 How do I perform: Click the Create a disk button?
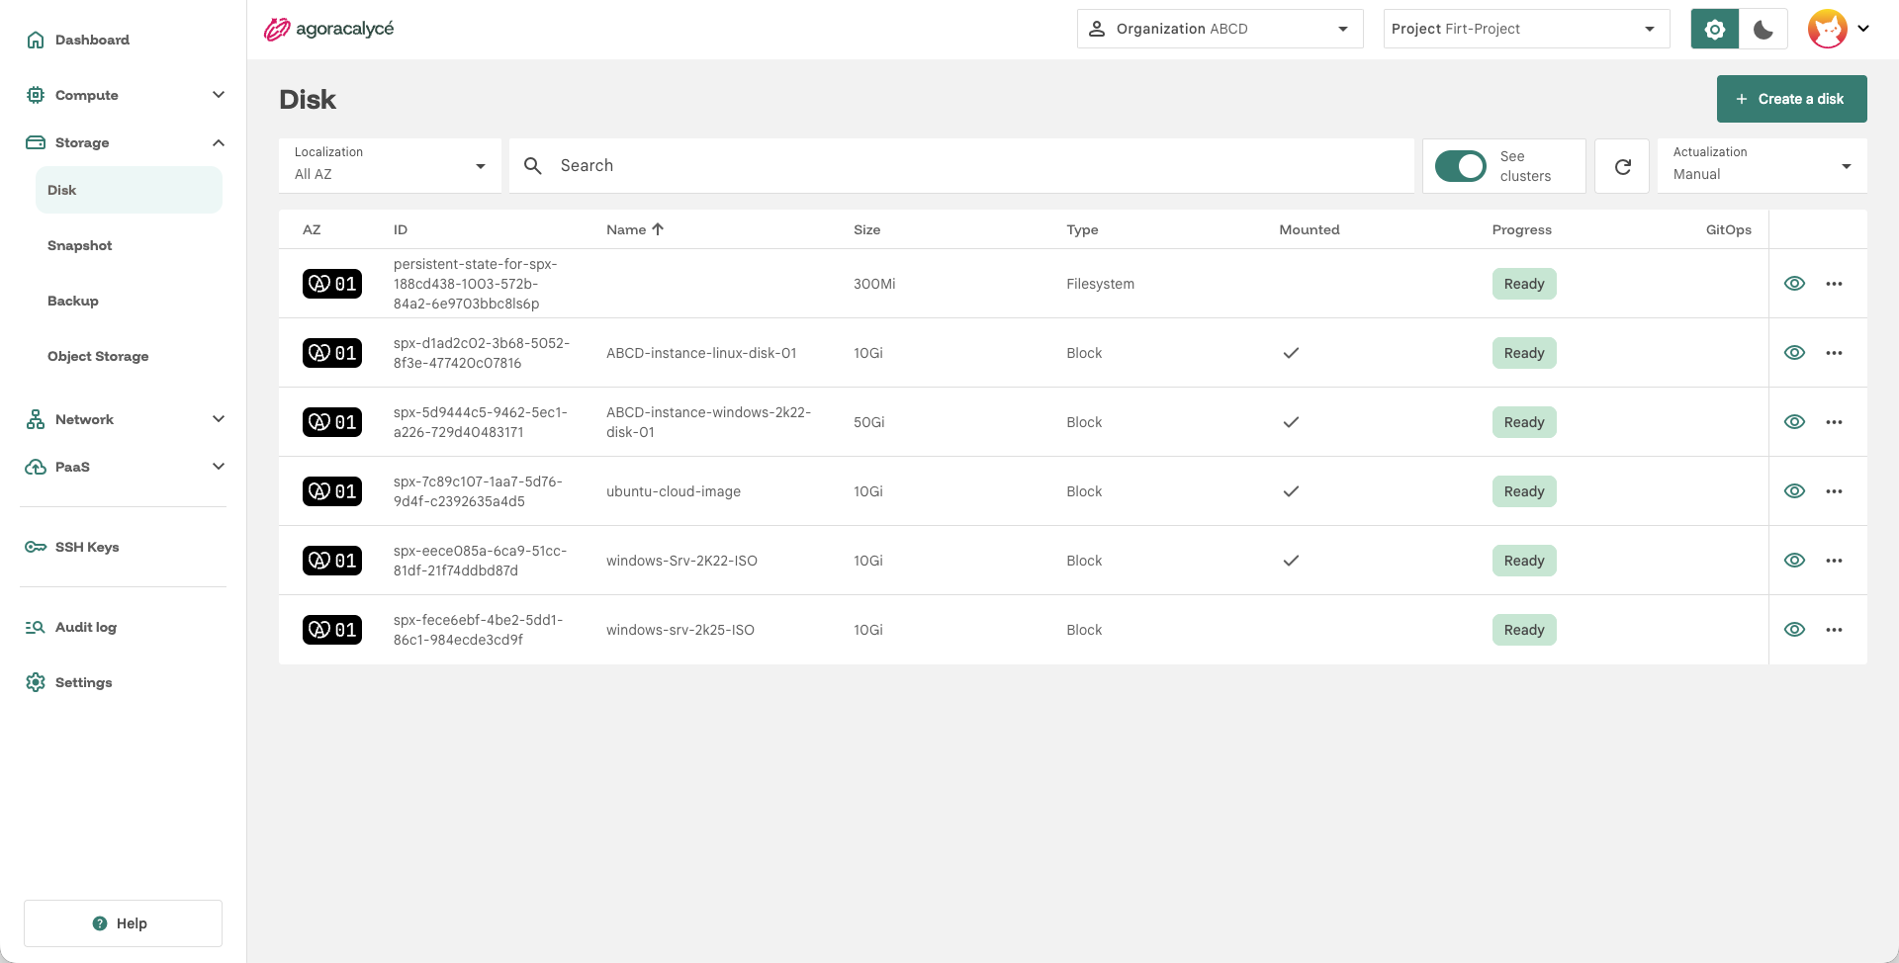coord(1792,99)
